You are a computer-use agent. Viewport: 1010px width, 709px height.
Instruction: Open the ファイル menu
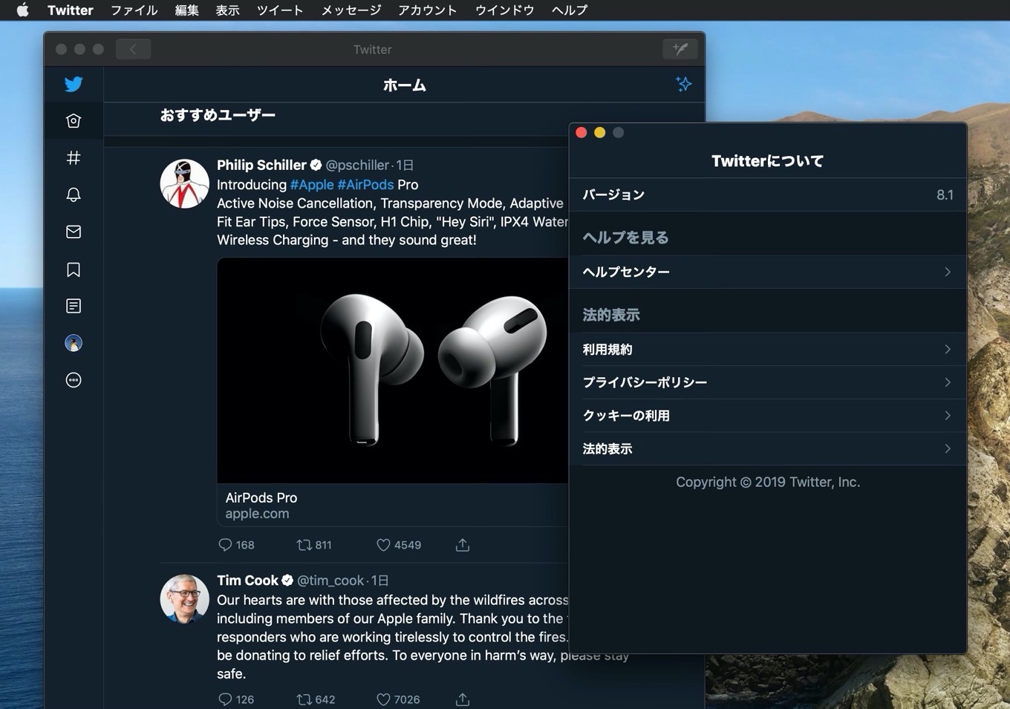(x=134, y=10)
